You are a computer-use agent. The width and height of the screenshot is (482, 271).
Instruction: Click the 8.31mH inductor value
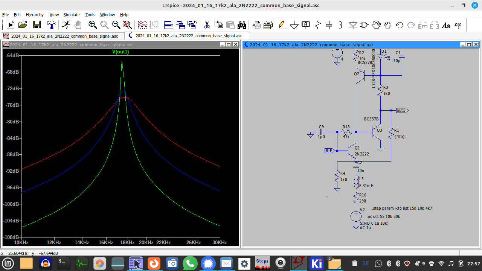point(366,186)
